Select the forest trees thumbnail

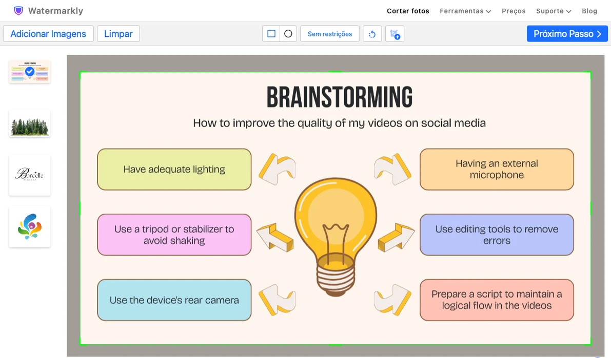[x=30, y=124]
